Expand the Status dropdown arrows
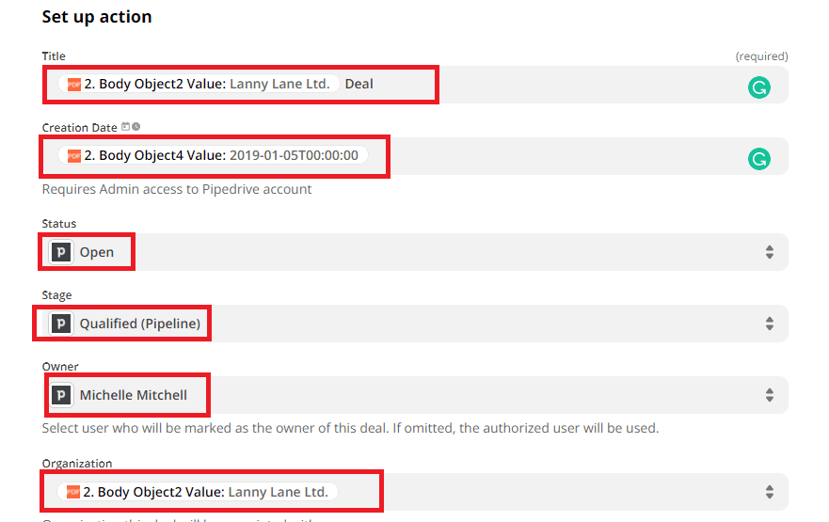 click(x=769, y=252)
